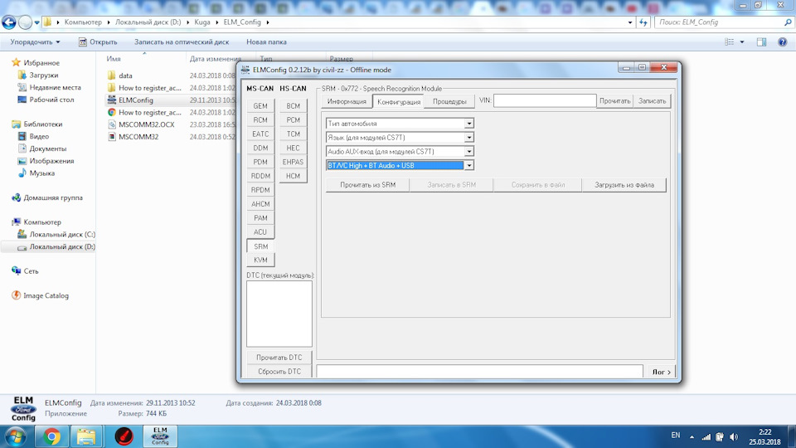This screenshot has width=796, height=448.
Task: Open the RPDM module
Action: point(260,189)
